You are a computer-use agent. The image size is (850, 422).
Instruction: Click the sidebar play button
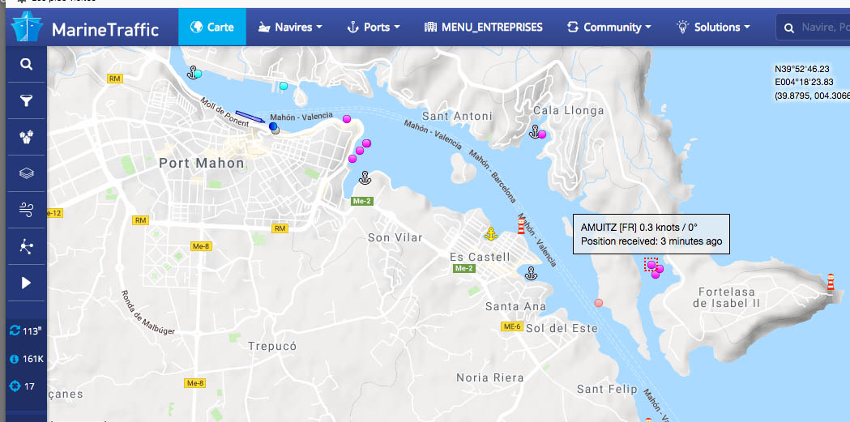click(x=26, y=283)
